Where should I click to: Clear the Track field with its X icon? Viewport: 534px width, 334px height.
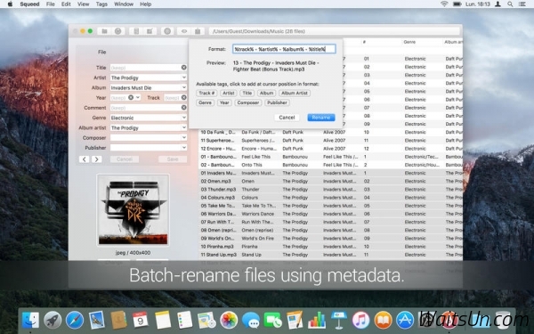point(183,97)
